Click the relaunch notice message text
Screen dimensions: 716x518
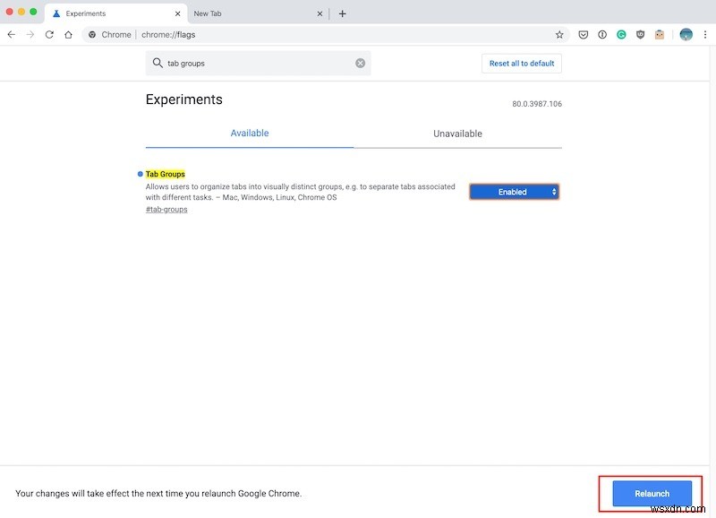pos(158,493)
